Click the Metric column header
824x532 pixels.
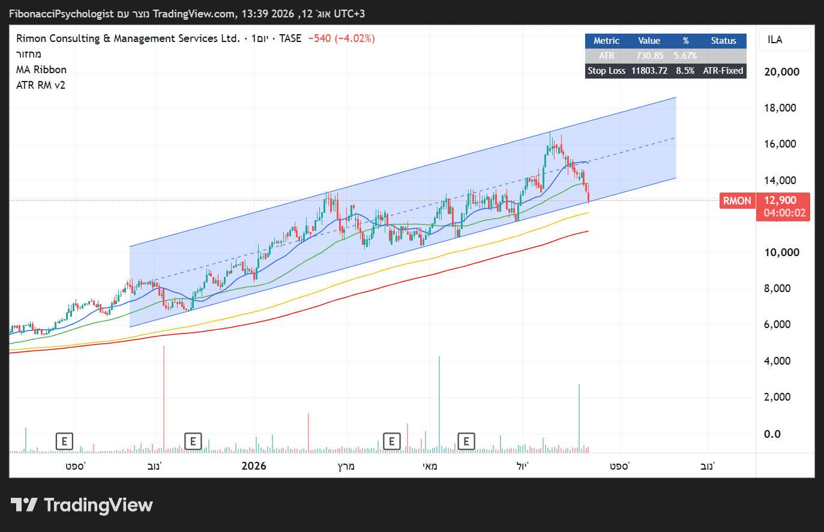pos(606,41)
